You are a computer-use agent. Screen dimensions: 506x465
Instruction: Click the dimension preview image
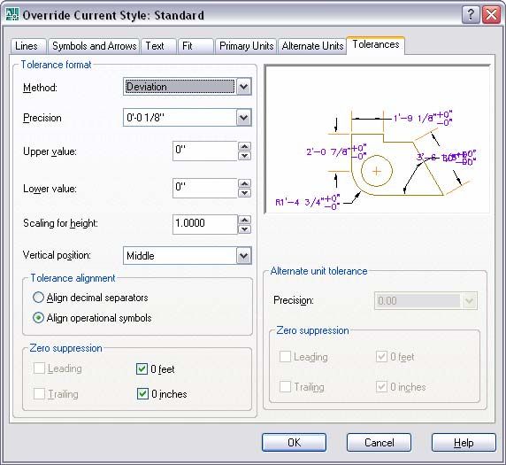(x=377, y=139)
